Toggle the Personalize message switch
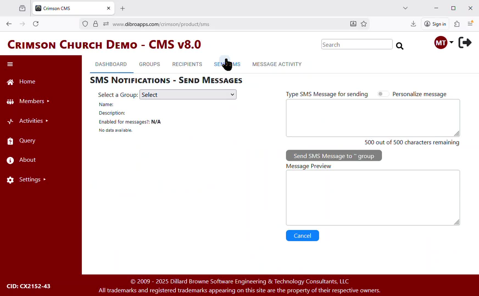Image resolution: width=479 pixels, height=296 pixels. [383, 94]
